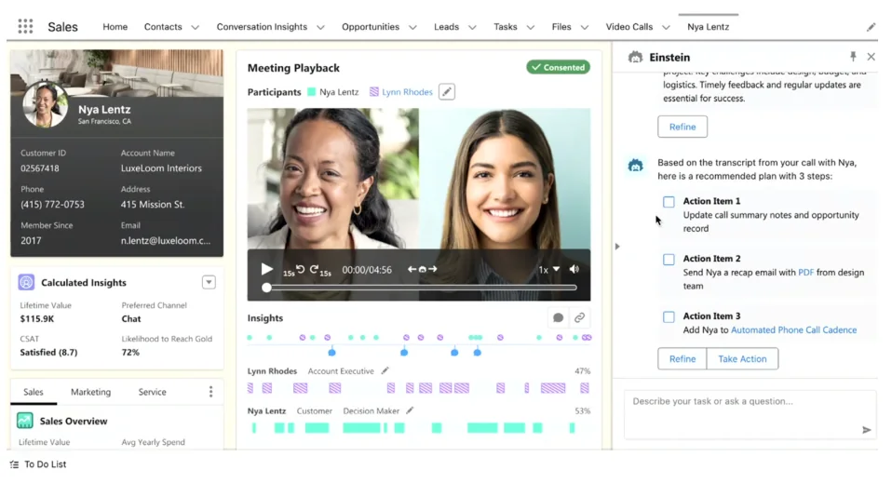Open the Opportunities nav item
The image size is (892, 497).
pos(371,27)
